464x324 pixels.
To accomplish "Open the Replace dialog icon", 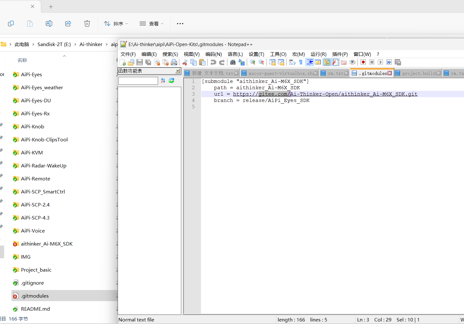I will tap(241, 62).
